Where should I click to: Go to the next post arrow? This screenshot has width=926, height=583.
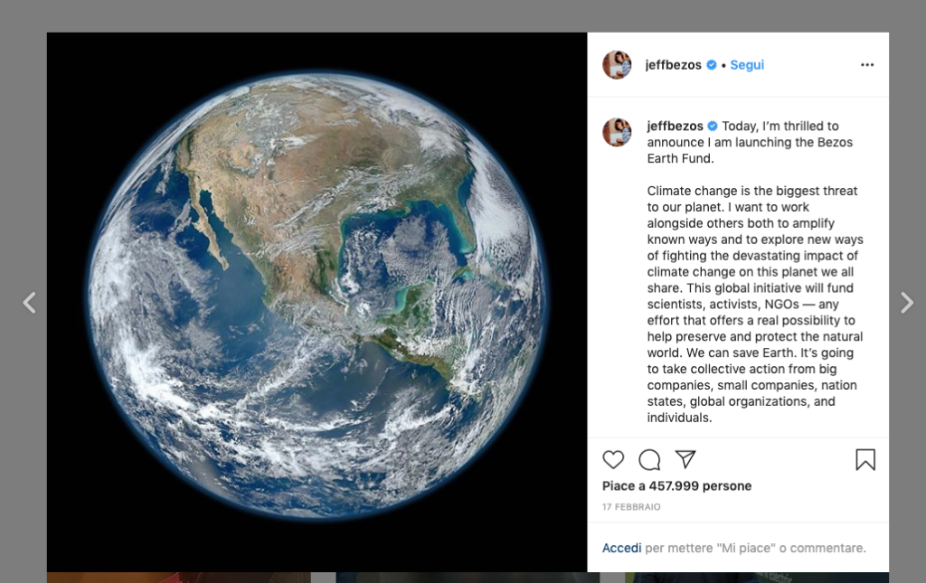point(907,303)
